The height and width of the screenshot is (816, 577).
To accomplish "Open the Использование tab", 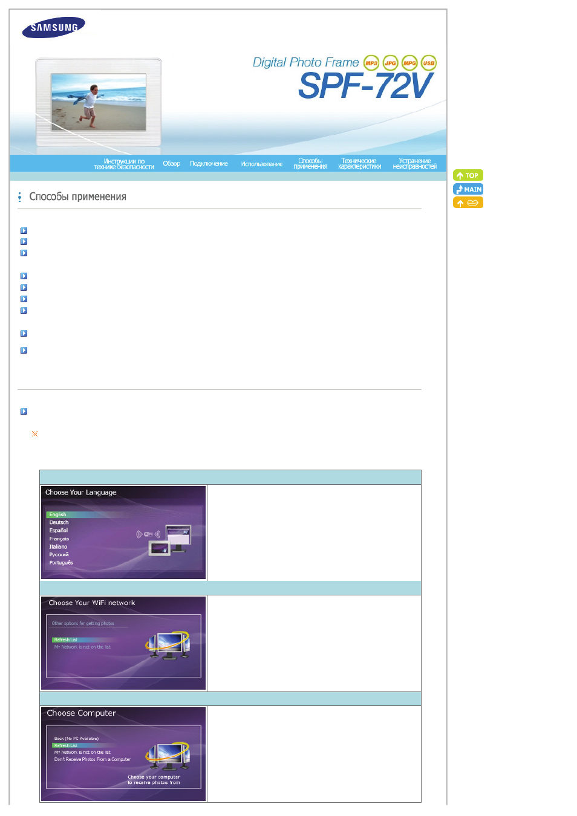I will point(262,164).
